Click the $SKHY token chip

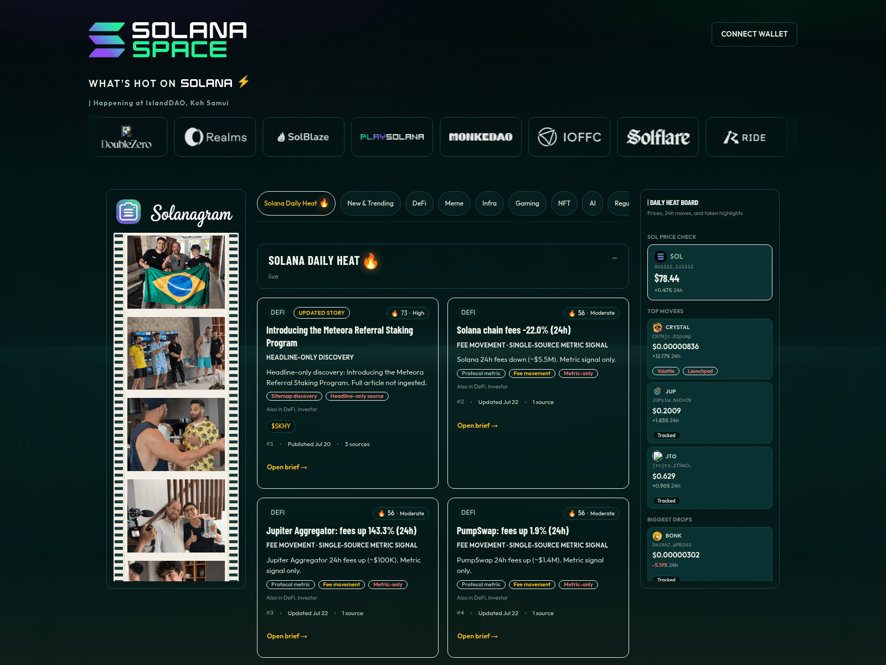[281, 426]
